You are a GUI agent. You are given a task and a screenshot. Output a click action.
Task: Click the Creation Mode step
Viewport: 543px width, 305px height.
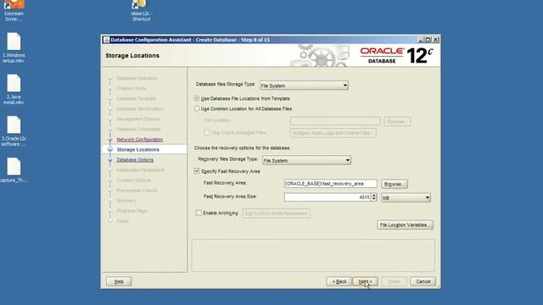pyautogui.click(x=132, y=88)
